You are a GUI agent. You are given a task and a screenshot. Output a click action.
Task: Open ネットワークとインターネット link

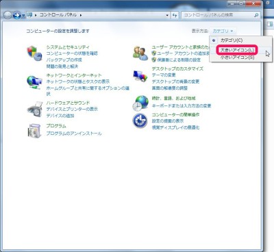point(74,75)
